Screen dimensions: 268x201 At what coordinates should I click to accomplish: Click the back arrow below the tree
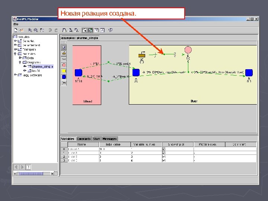[16, 167]
